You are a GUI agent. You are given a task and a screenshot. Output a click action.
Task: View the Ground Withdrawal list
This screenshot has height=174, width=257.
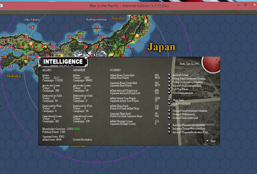coord(184,114)
